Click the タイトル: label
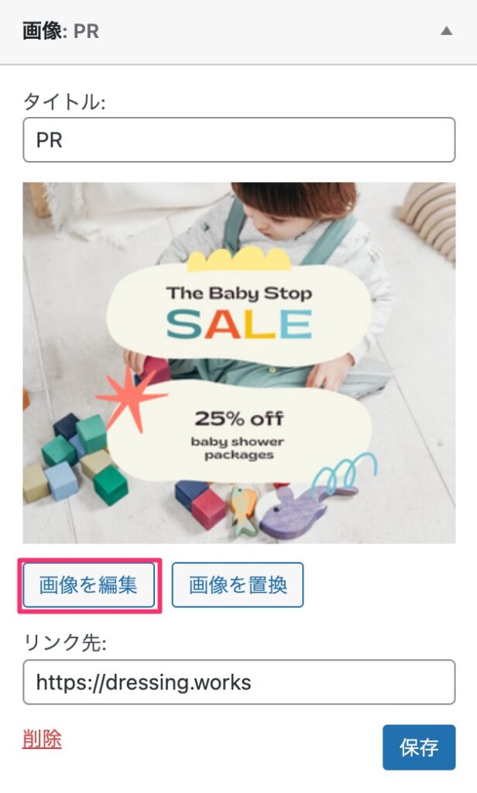 click(x=64, y=101)
